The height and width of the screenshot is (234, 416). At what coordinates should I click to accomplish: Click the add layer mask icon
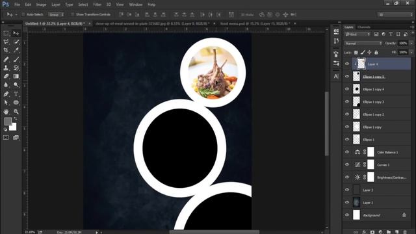[372, 232]
